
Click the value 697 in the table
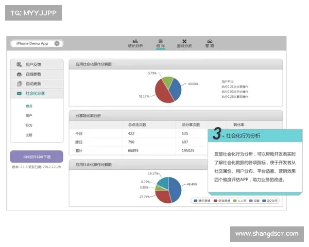[185, 142]
